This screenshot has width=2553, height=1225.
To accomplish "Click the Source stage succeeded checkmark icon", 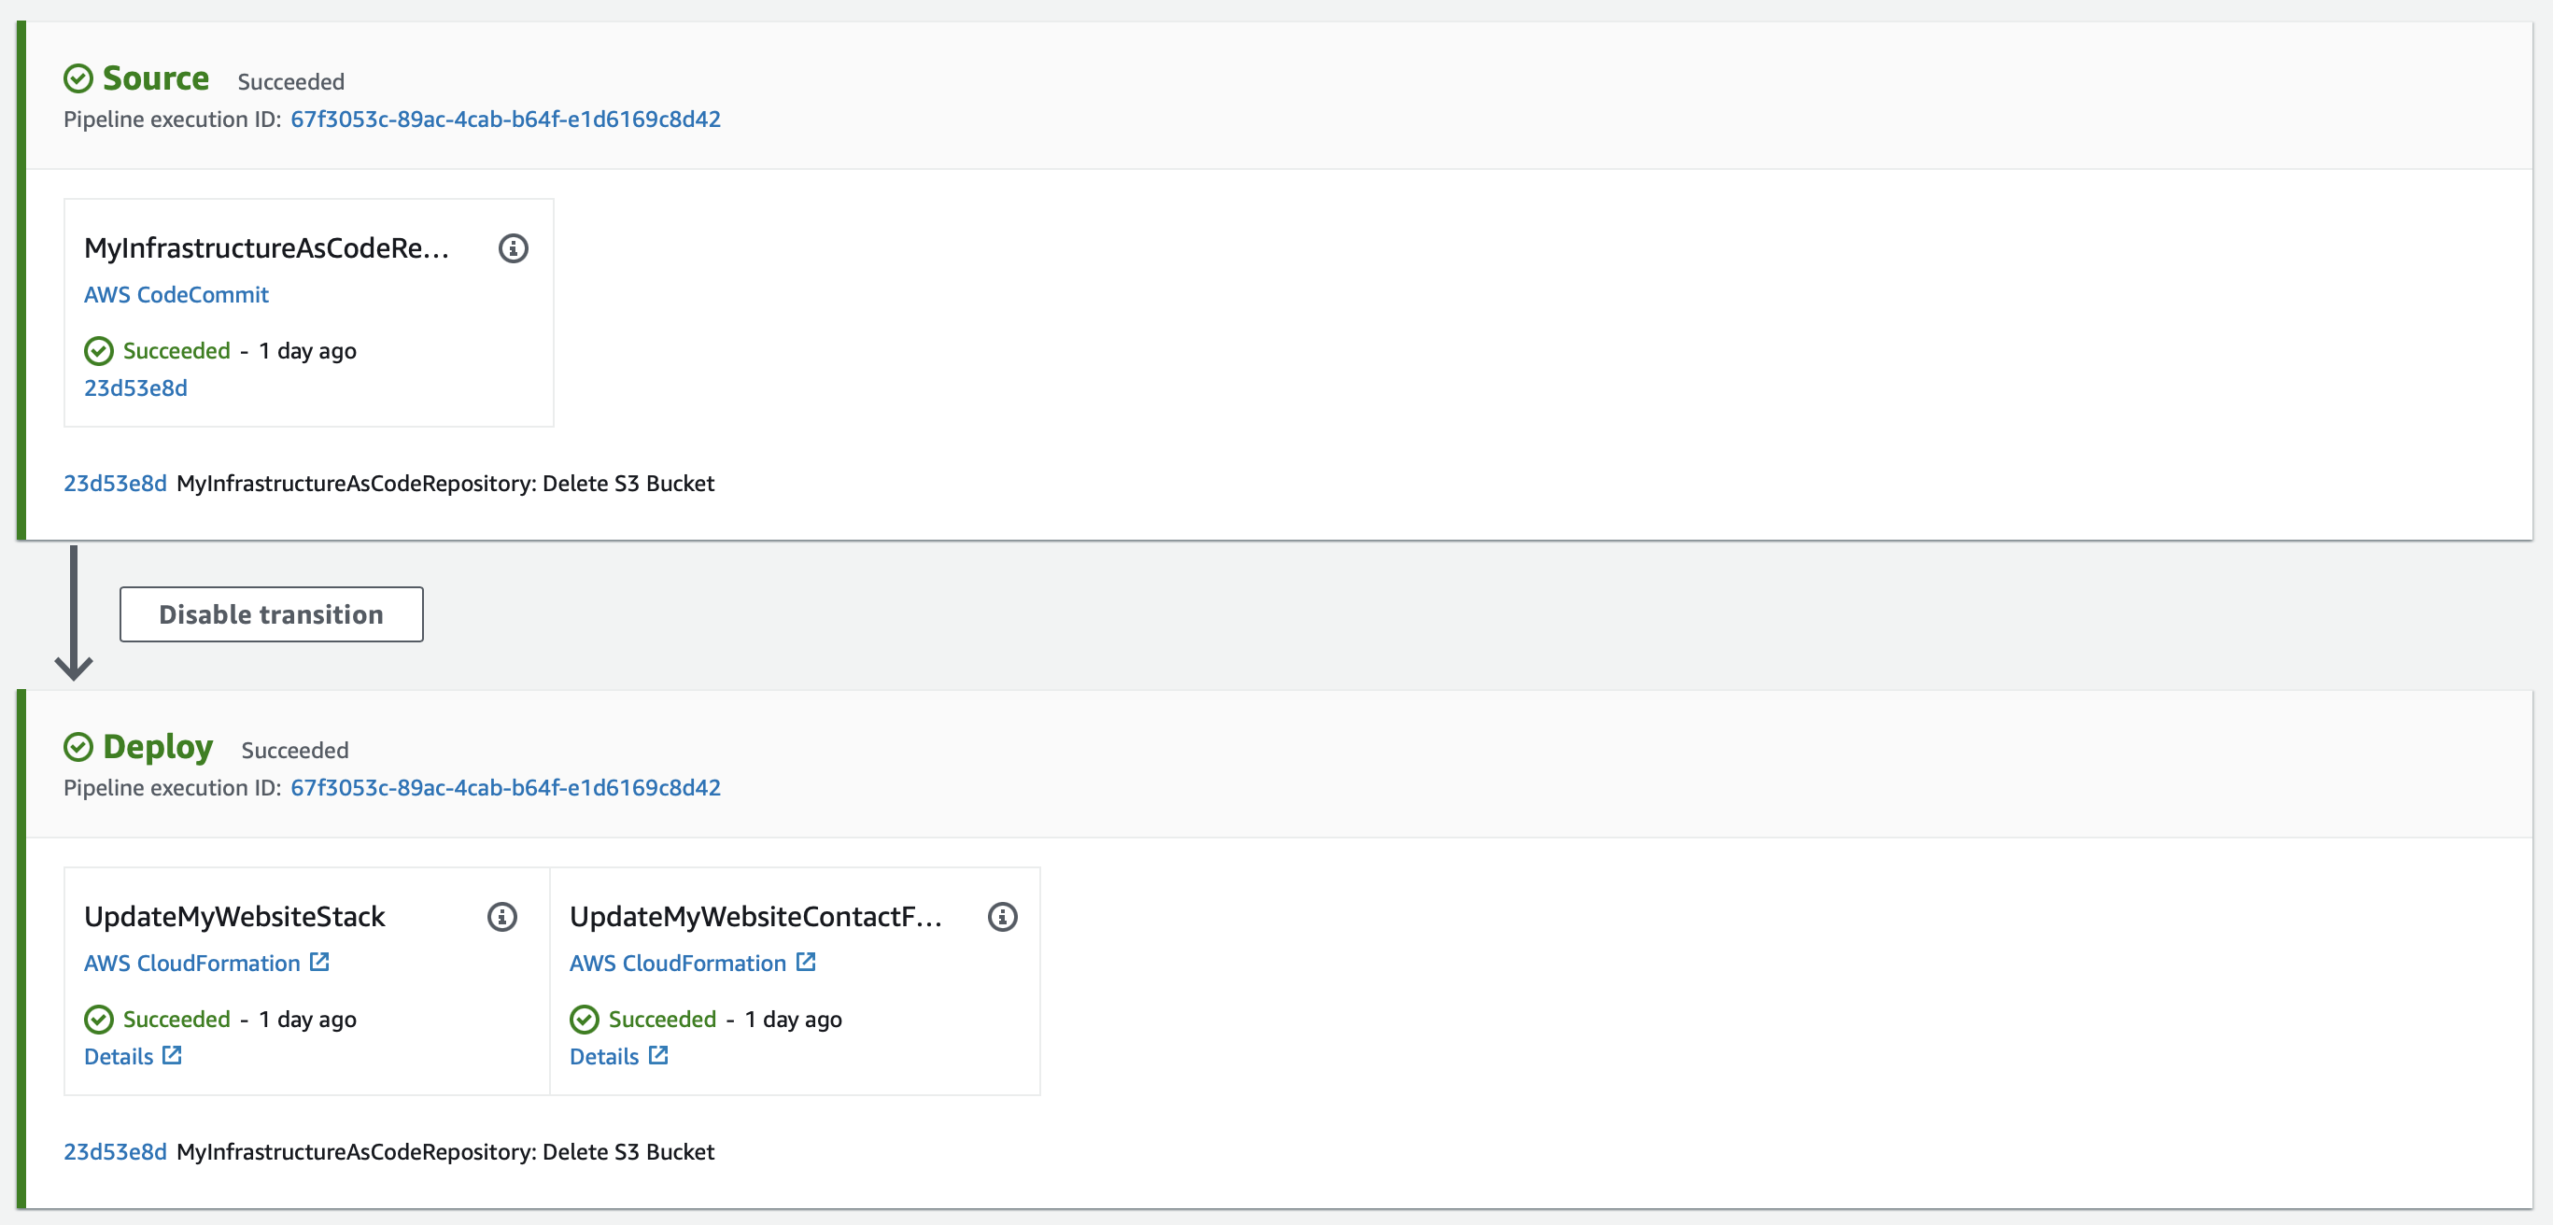I will click(x=78, y=78).
